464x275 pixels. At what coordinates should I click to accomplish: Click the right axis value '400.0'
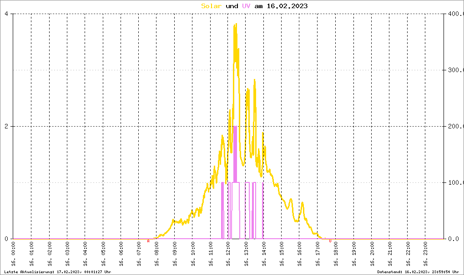pos(454,14)
